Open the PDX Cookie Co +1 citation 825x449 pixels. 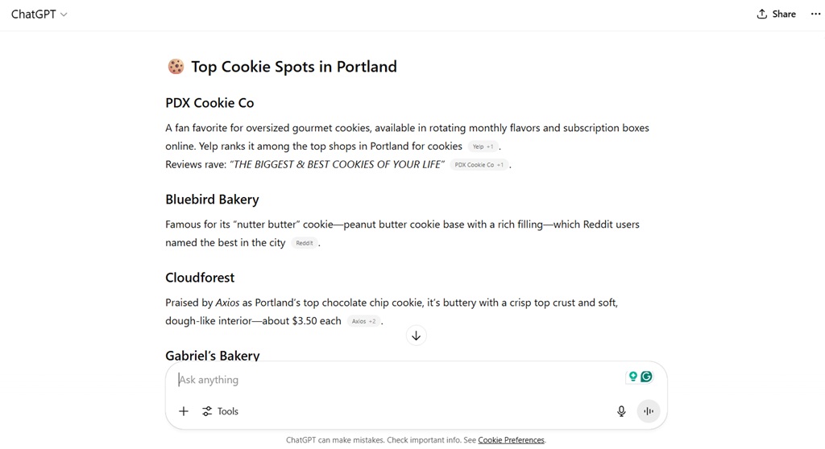click(479, 165)
